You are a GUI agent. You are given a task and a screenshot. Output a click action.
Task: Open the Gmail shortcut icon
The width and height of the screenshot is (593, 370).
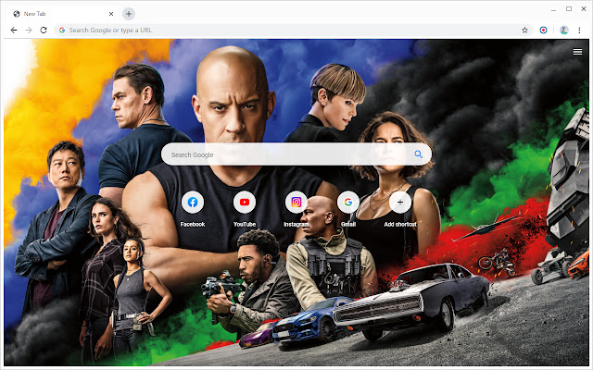click(x=348, y=203)
